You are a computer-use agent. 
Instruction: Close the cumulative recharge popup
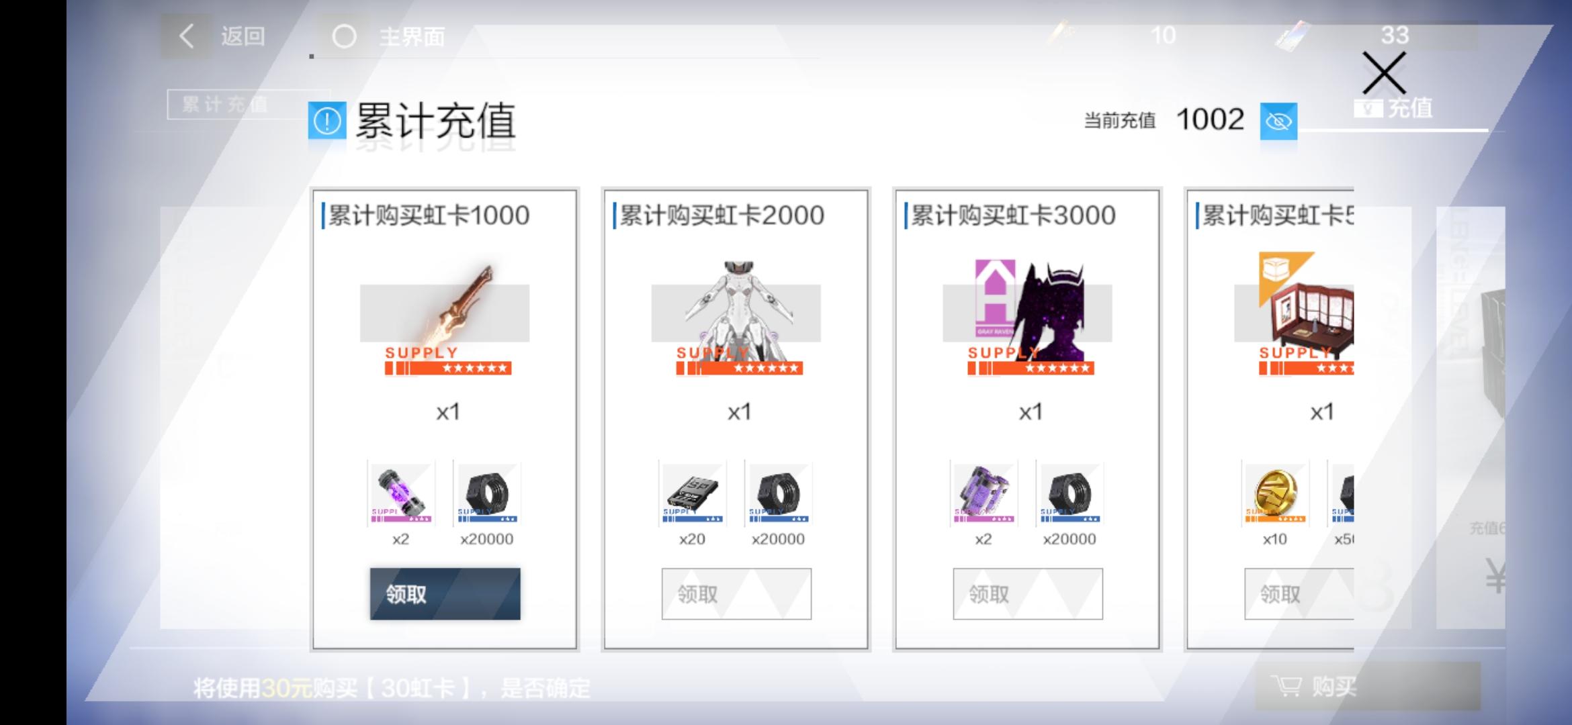(x=1384, y=73)
